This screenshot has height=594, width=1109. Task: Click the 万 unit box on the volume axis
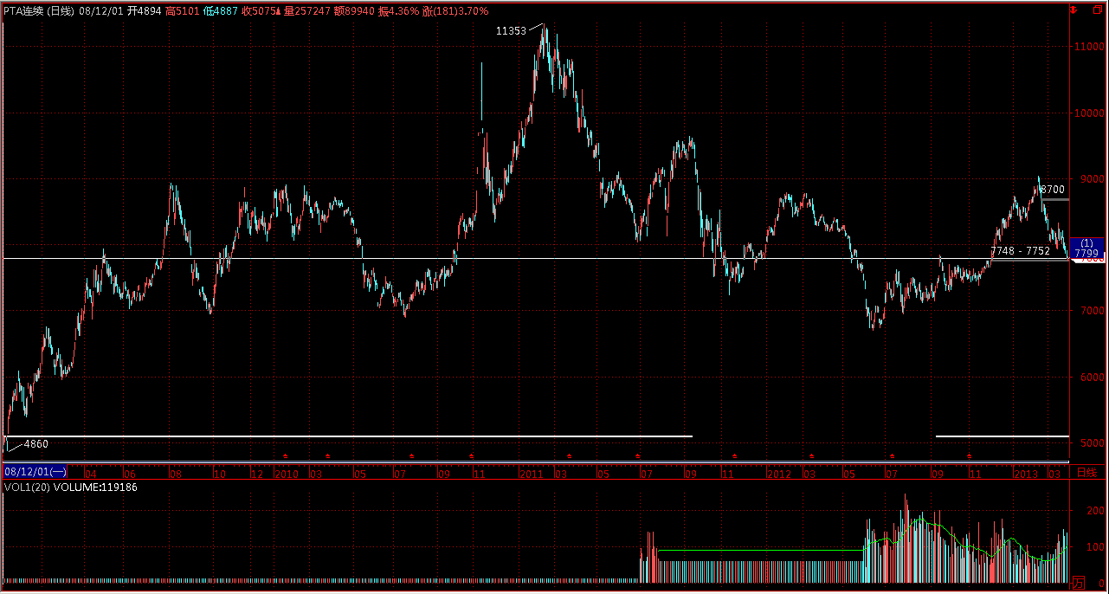click(x=1079, y=581)
